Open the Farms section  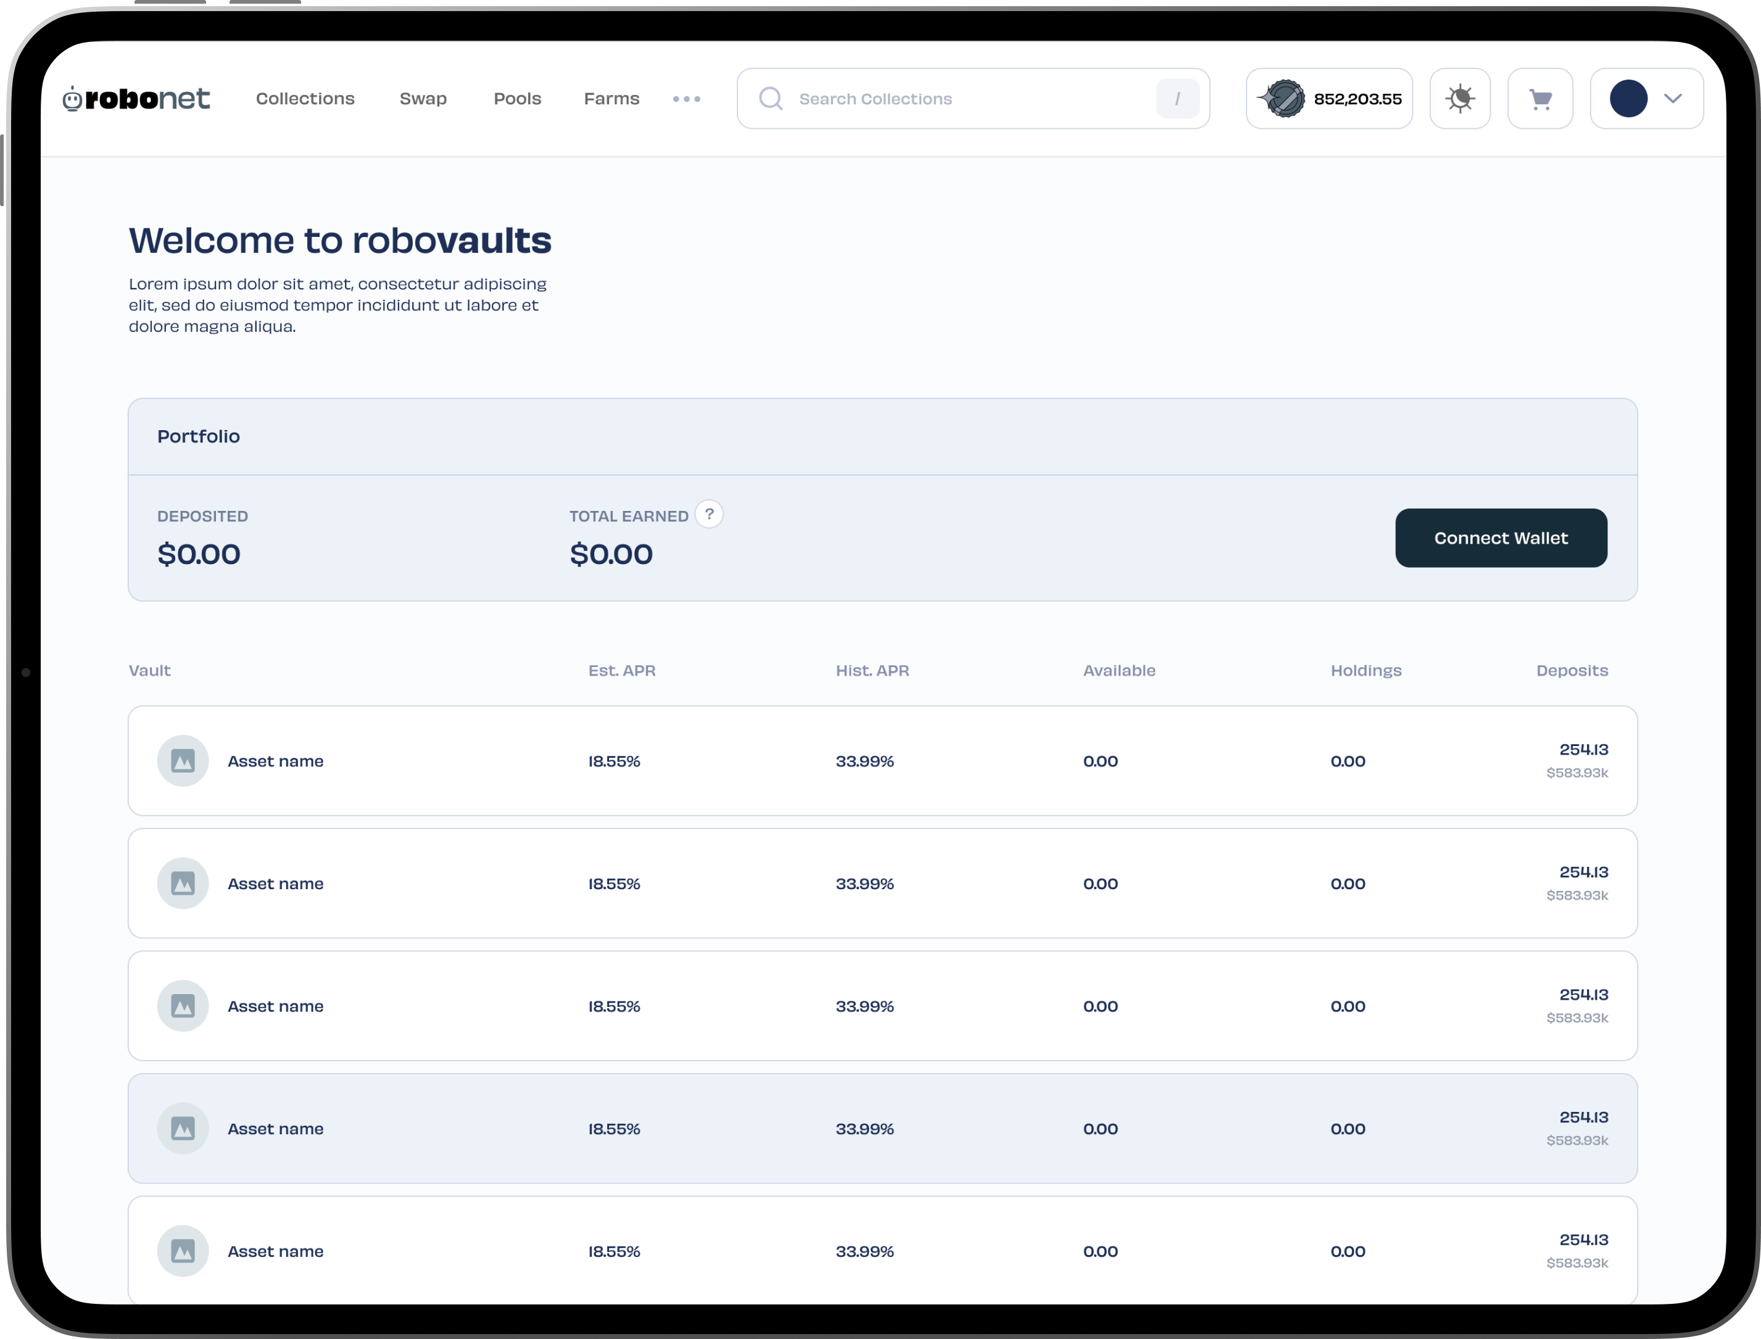[x=611, y=99]
